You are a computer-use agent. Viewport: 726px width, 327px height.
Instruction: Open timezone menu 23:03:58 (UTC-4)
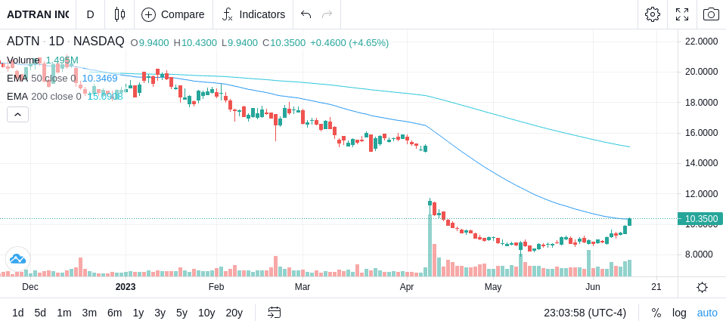(585, 313)
